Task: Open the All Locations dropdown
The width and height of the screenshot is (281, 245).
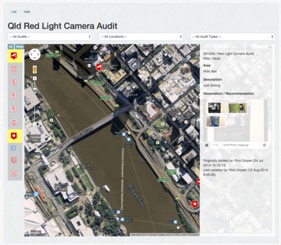Action: [141, 37]
